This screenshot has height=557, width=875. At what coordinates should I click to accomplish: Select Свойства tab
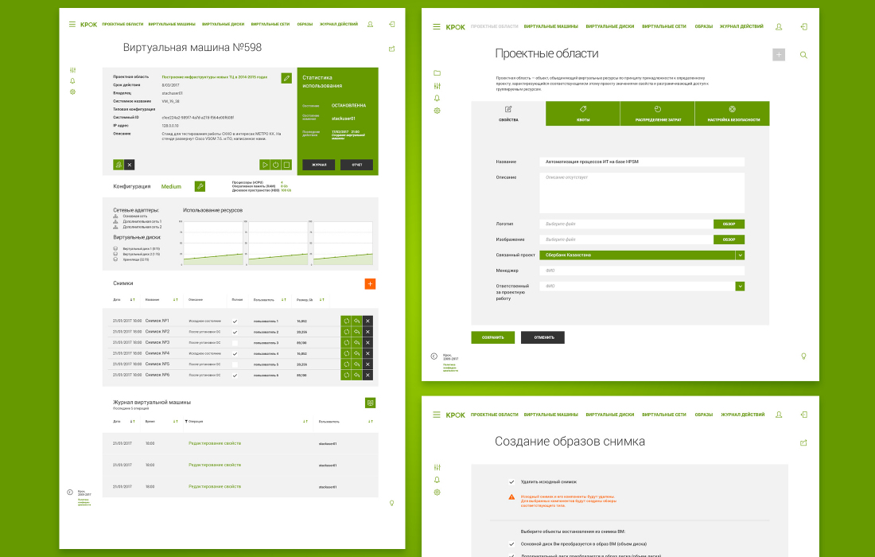508,113
